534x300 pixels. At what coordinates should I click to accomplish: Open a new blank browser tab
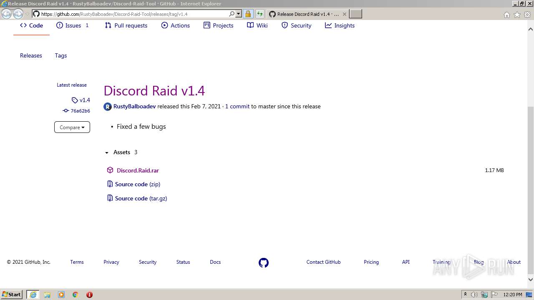[x=355, y=14]
